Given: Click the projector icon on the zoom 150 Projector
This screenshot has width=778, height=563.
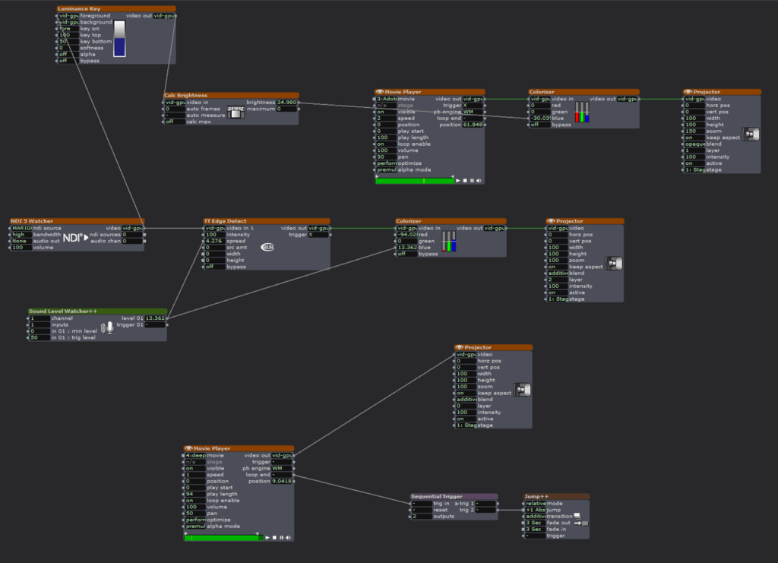Looking at the screenshot, I should click(751, 134).
